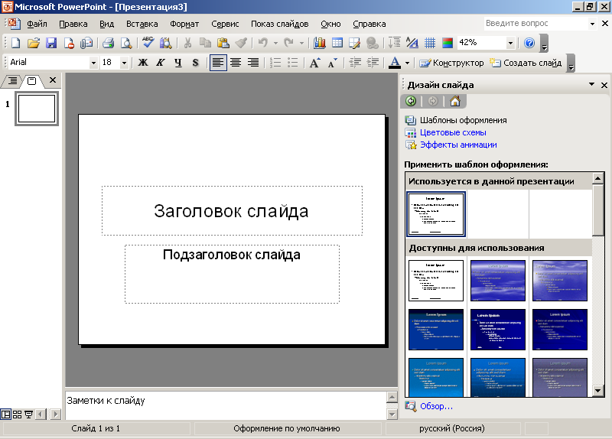Screen dimensions: 612x439
Task: Open the Цветовые схемы link
Action: [453, 132]
